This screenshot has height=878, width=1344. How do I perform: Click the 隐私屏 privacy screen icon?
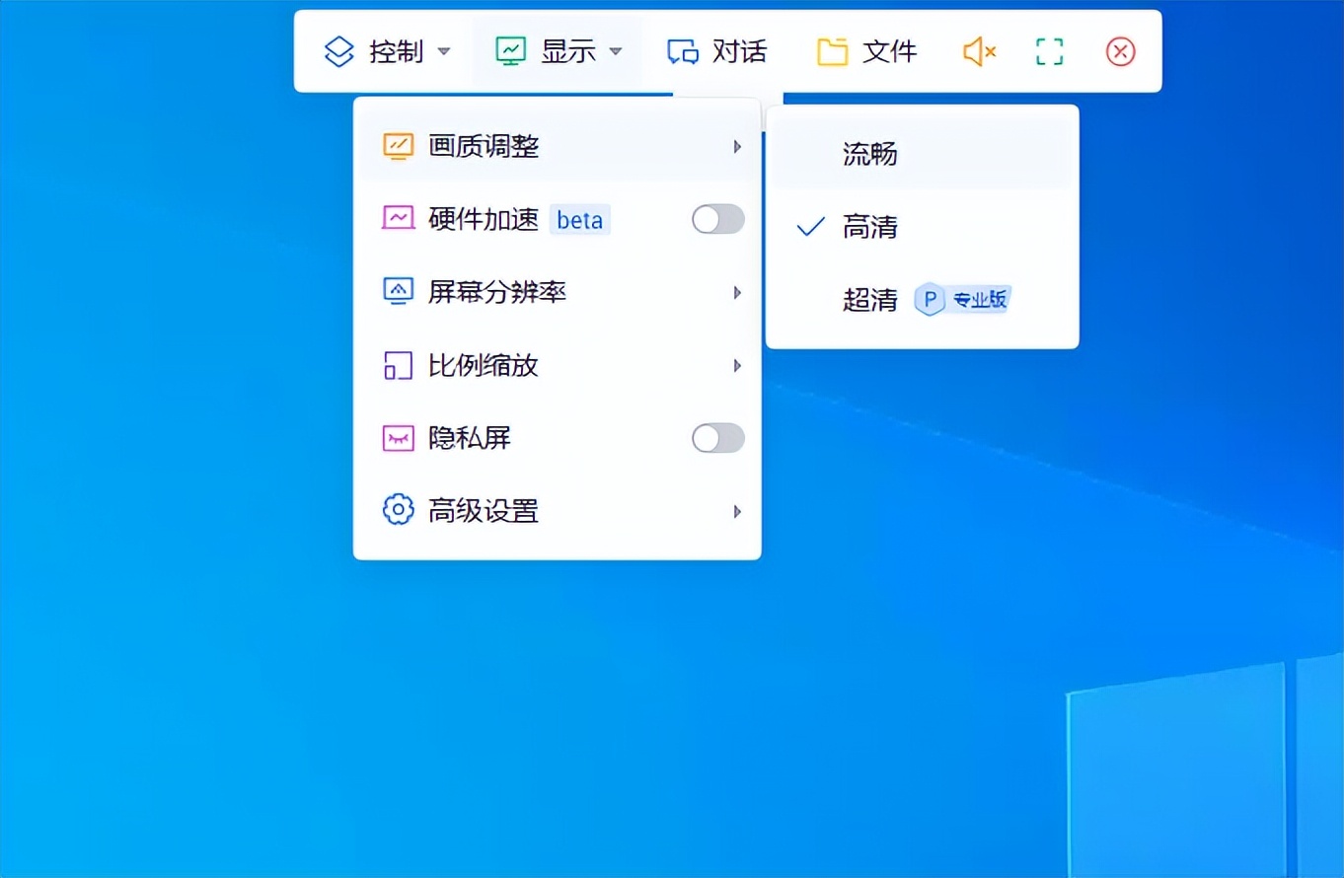pyautogui.click(x=397, y=438)
